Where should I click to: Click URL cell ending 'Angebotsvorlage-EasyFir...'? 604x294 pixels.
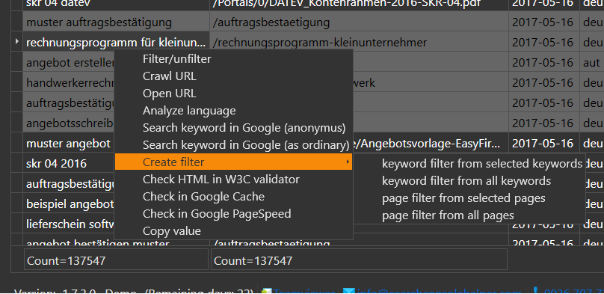(431, 144)
